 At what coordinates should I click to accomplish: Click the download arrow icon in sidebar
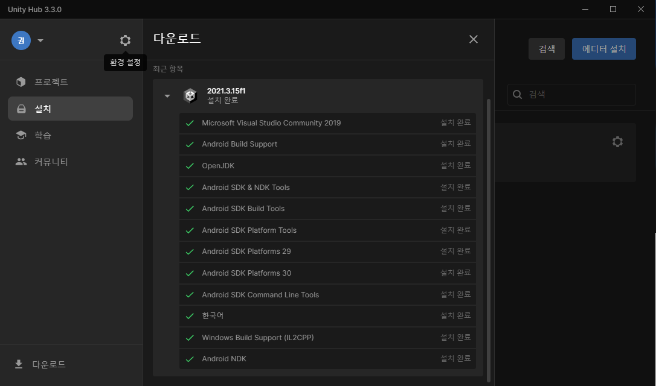click(18, 364)
